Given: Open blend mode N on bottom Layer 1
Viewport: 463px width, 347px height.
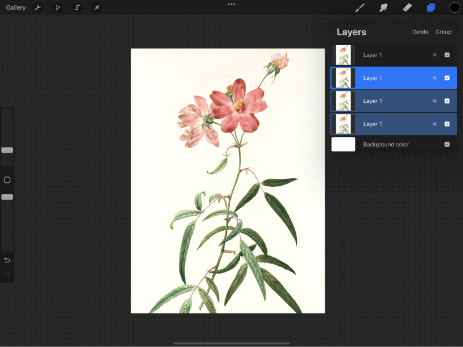Looking at the screenshot, I should pos(435,124).
